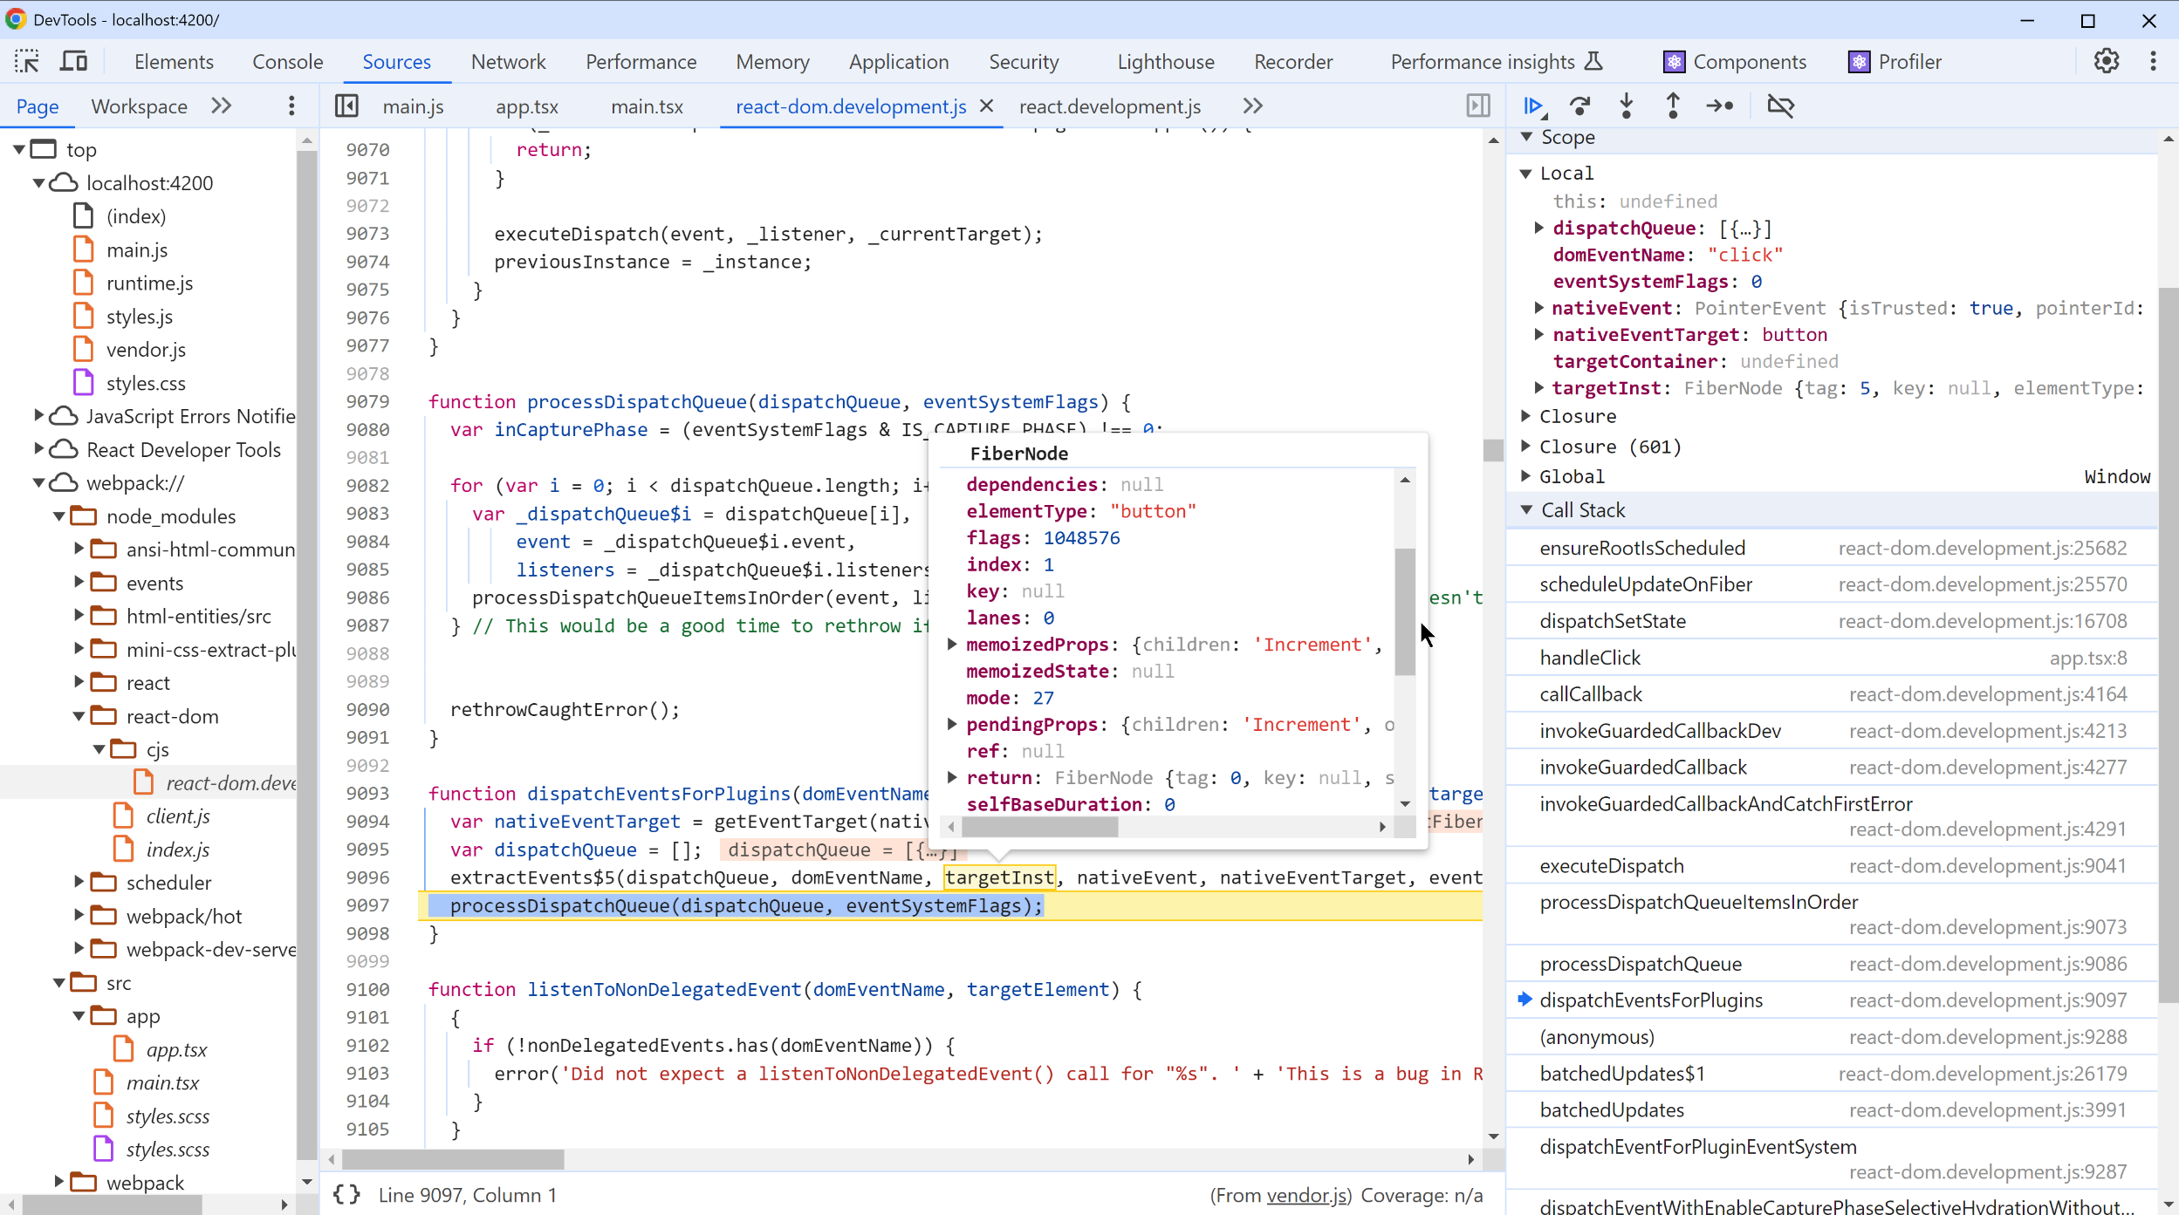2179x1215 pixels.
Task: Open styles.css file in navigator
Action: point(146,383)
